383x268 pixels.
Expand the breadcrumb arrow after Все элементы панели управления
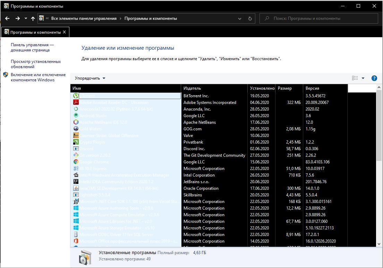pos(120,18)
